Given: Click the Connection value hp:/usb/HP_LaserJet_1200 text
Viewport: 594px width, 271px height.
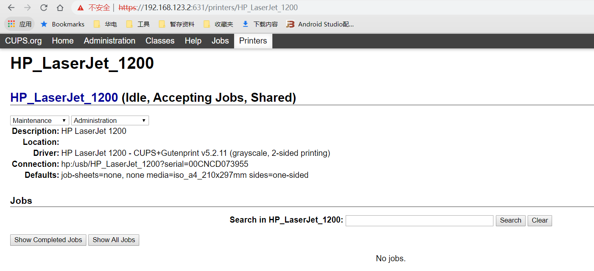Looking at the screenshot, I should [x=155, y=164].
